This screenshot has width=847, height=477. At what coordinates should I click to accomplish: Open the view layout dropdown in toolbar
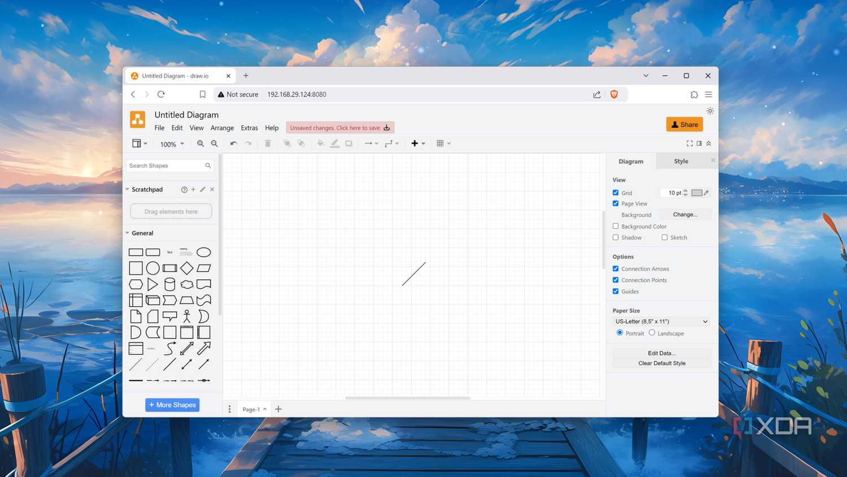[139, 144]
